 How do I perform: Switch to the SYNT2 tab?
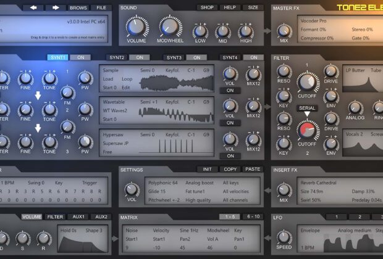pos(117,57)
